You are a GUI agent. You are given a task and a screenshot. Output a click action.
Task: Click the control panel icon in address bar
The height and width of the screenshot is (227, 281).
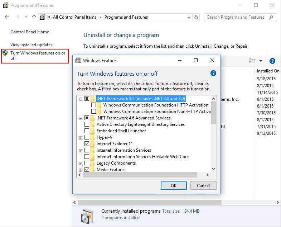click(42, 17)
